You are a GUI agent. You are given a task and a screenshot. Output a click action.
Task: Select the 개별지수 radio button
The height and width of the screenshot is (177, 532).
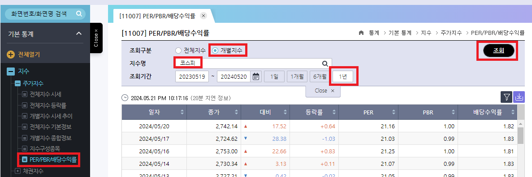click(215, 51)
